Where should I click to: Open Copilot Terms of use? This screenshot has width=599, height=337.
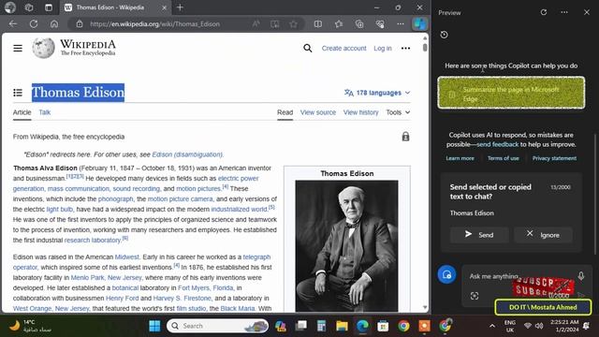click(504, 158)
